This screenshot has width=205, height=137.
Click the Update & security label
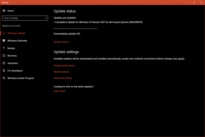(11, 26)
